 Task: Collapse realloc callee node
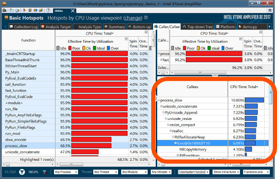tap(171, 131)
